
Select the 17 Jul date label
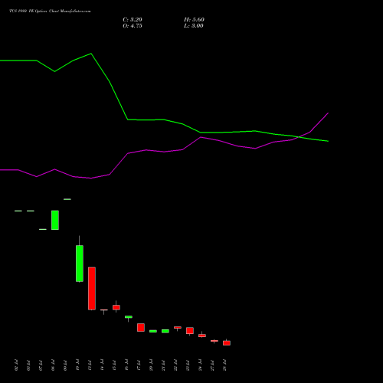point(139,365)
